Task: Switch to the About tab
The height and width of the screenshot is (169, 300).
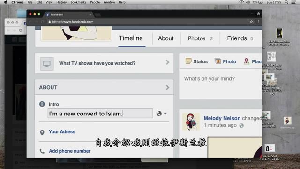Action: pos(165,38)
